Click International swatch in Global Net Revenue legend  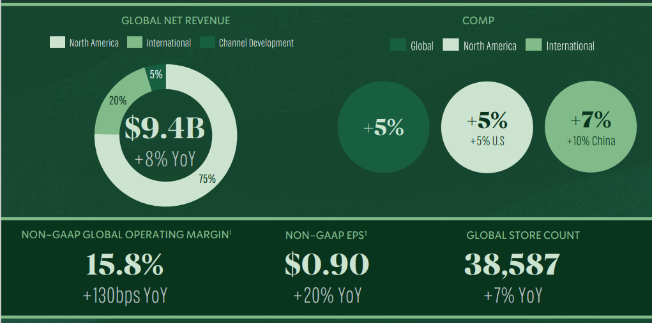click(133, 43)
